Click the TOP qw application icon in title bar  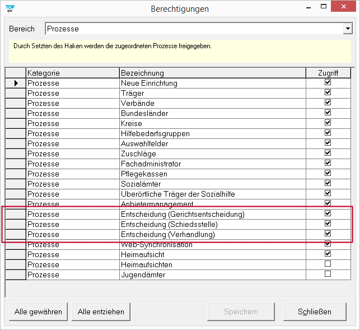[x=10, y=8]
